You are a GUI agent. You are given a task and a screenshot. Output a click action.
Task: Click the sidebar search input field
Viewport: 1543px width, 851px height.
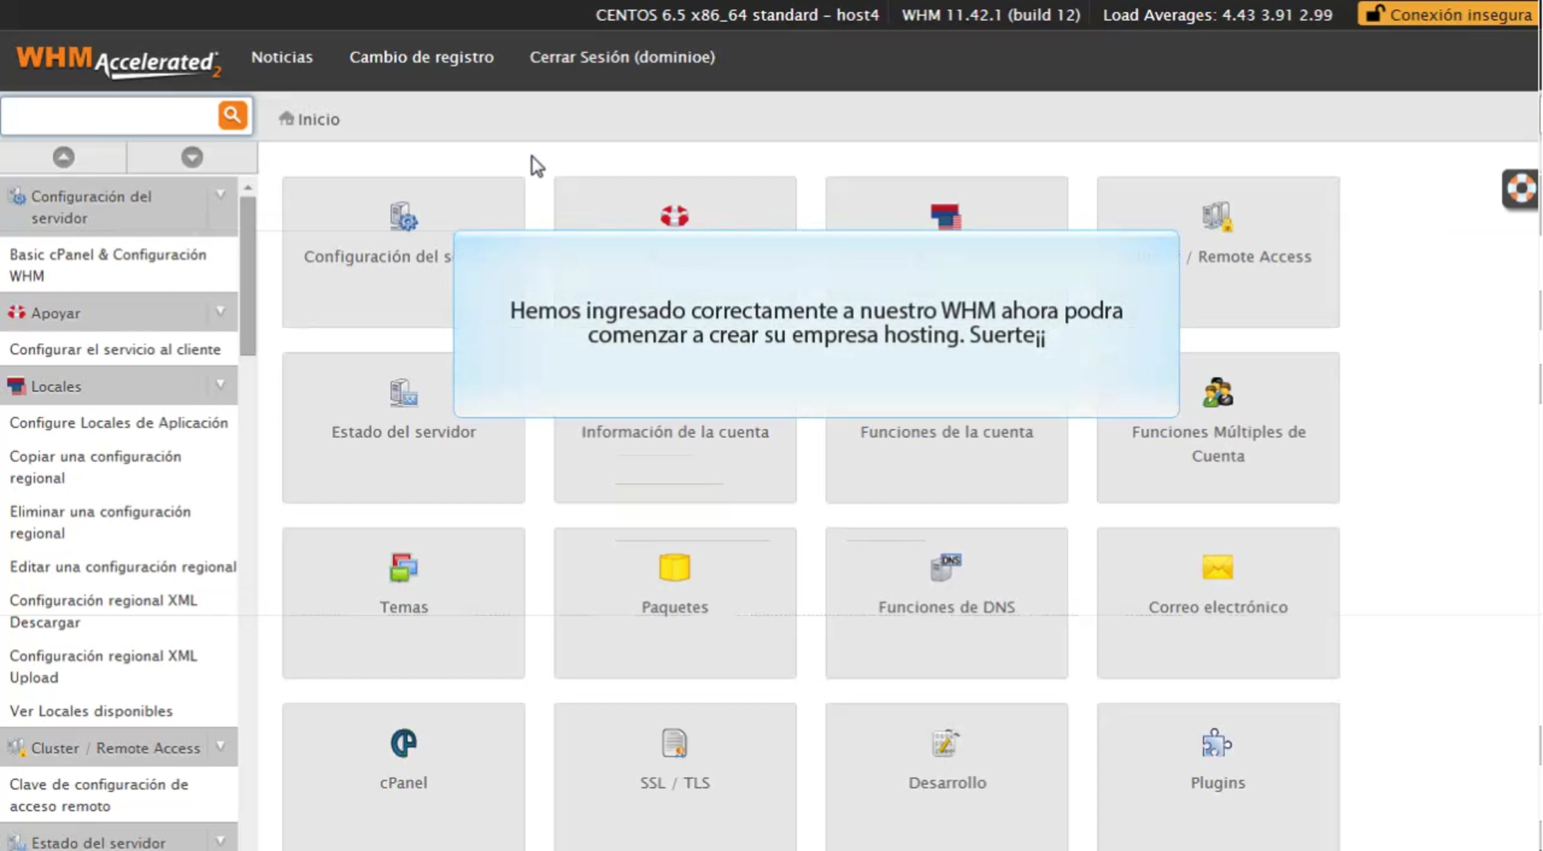[x=109, y=116]
